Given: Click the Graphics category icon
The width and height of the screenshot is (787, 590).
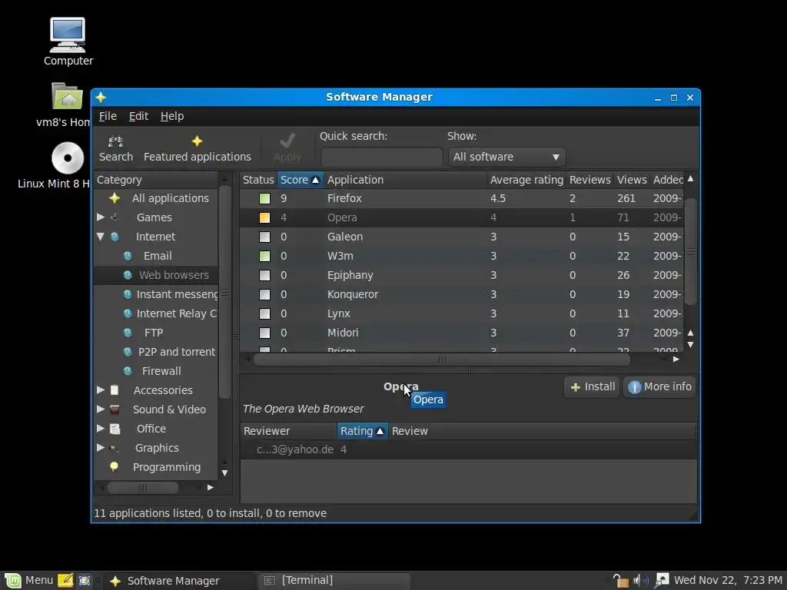Looking at the screenshot, I should pos(115,448).
